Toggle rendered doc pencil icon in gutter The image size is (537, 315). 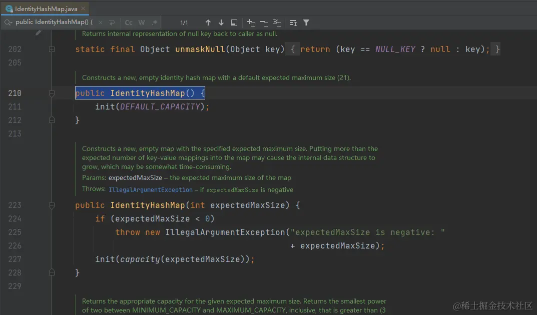pyautogui.click(x=39, y=33)
